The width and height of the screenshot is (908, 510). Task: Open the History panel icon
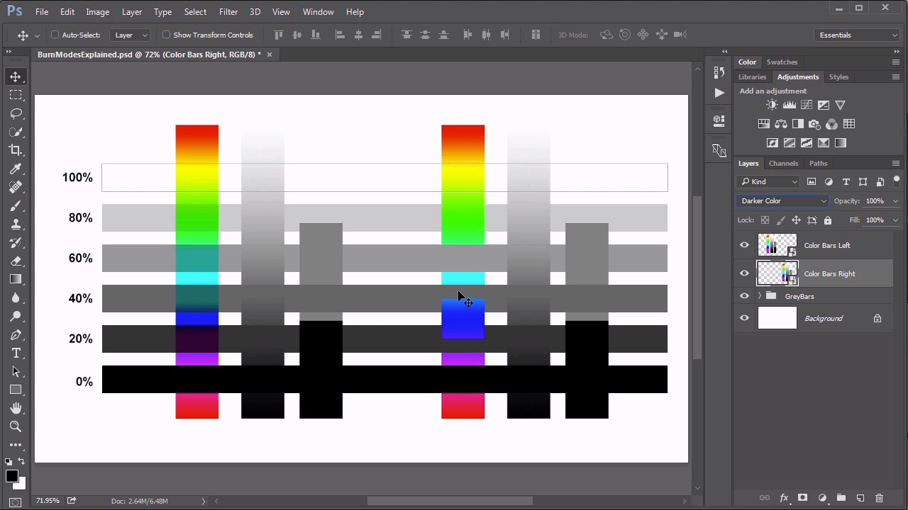point(719,72)
